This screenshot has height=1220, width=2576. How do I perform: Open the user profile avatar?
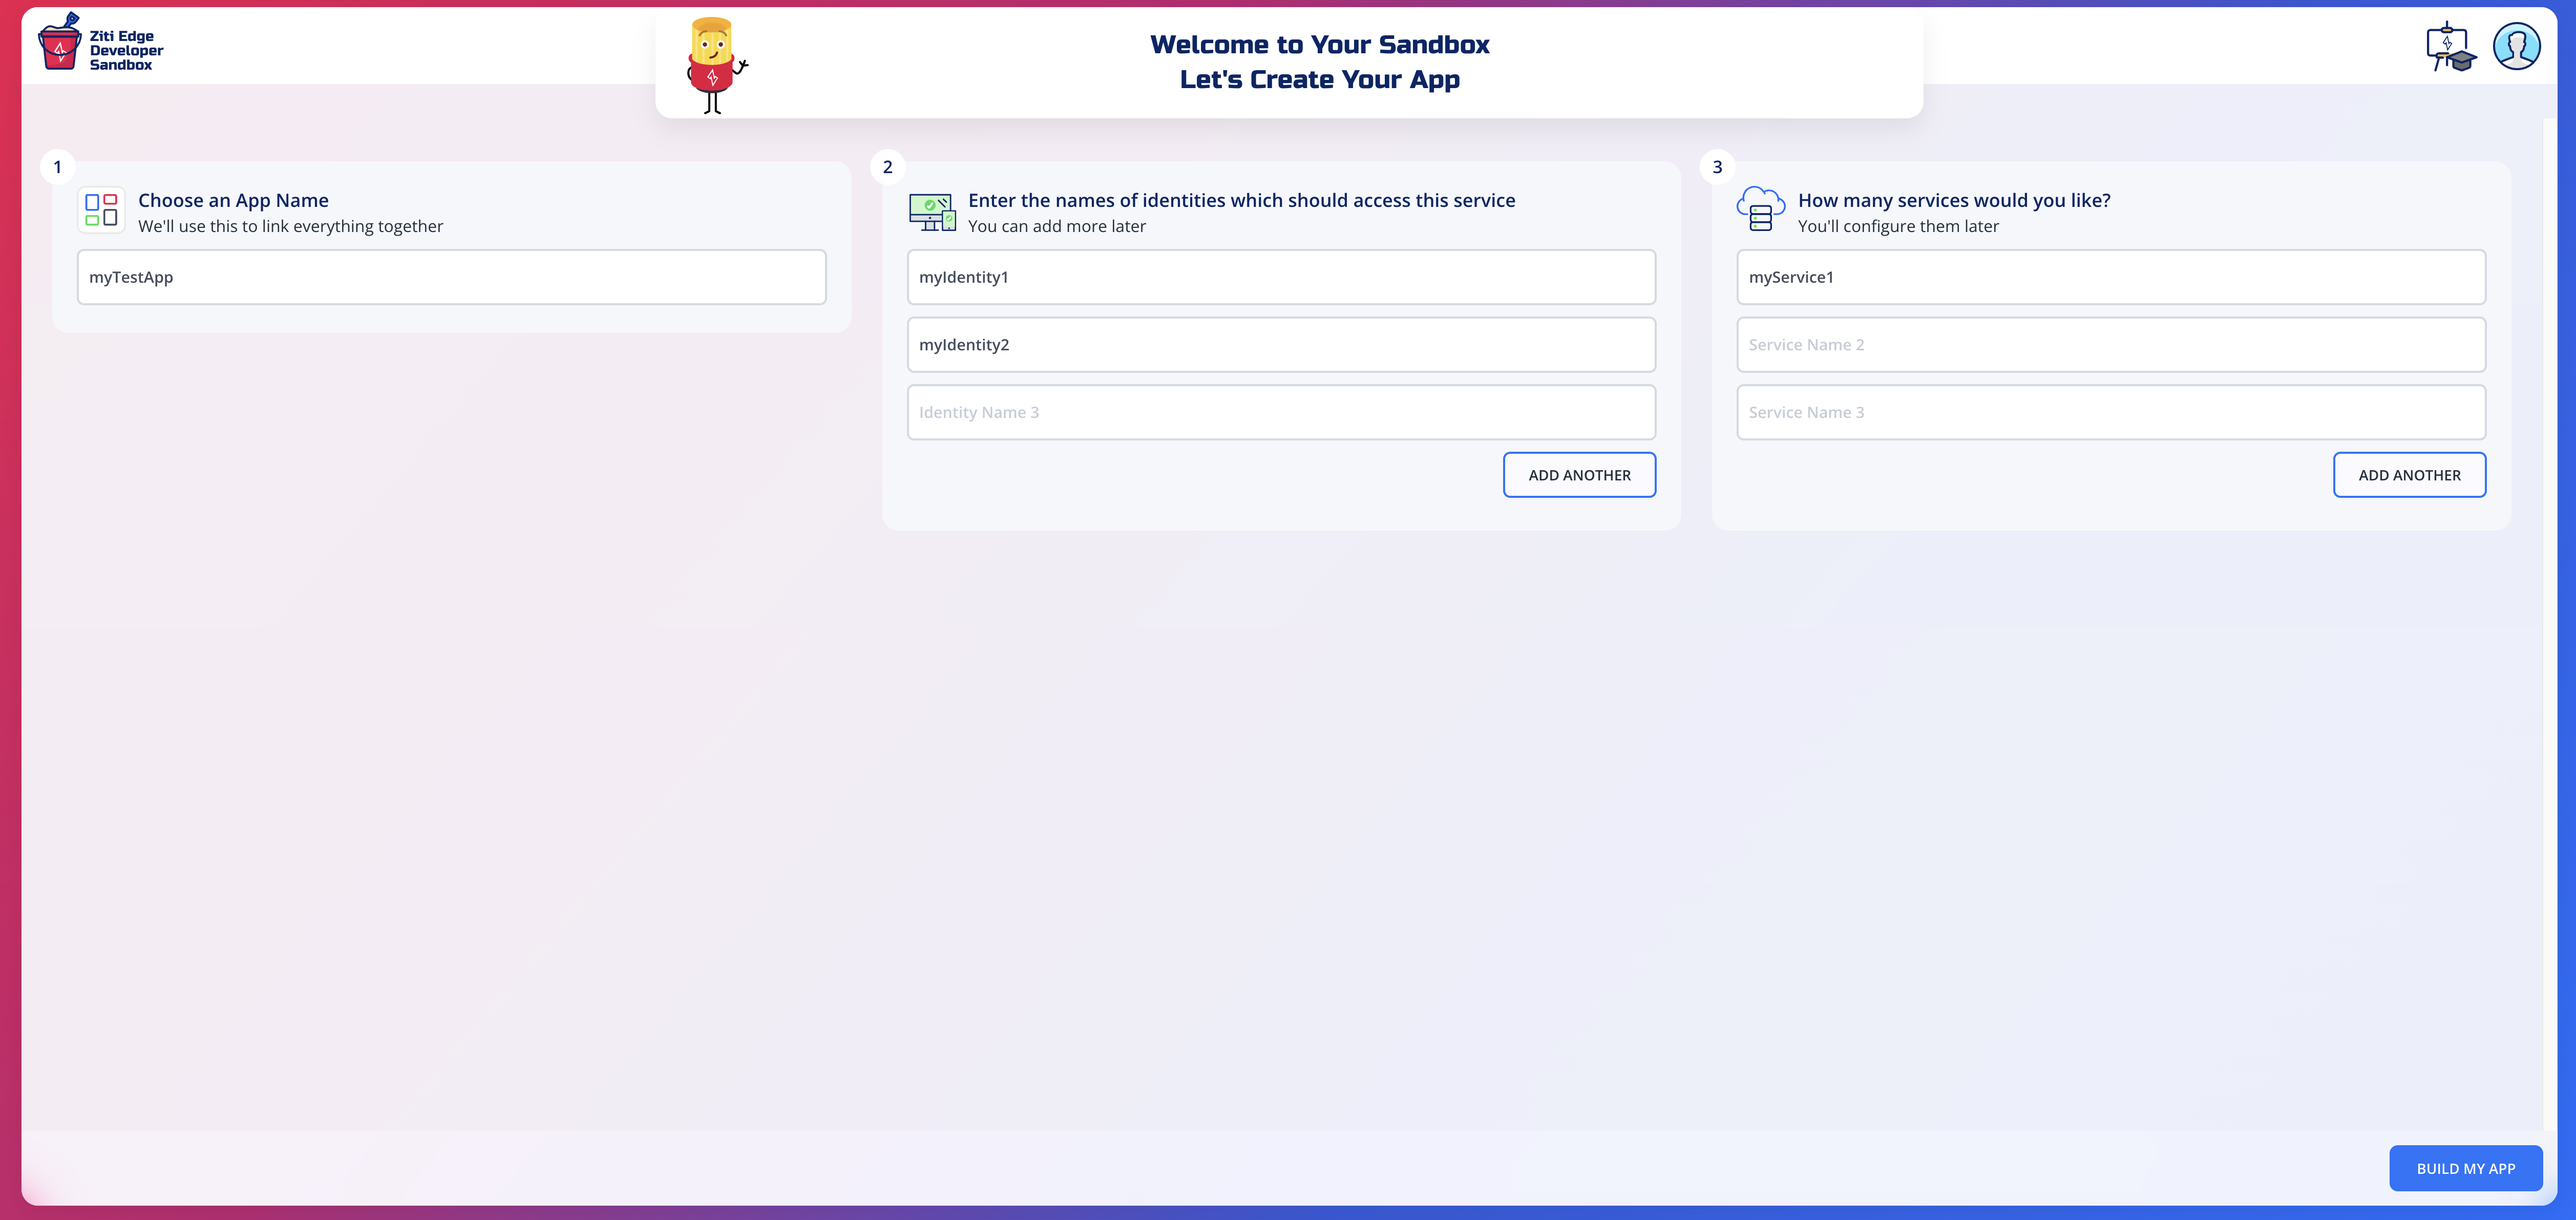(x=2516, y=46)
